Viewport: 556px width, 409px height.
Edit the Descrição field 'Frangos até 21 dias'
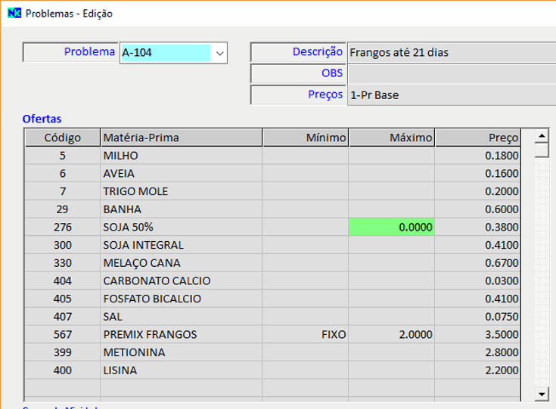point(450,53)
